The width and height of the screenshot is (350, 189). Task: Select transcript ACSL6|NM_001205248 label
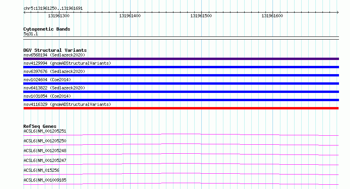[x=45, y=151]
